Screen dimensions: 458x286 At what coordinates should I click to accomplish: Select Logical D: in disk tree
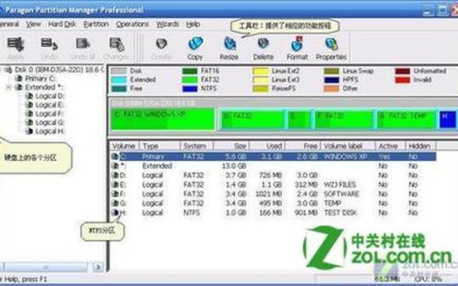(x=50, y=96)
